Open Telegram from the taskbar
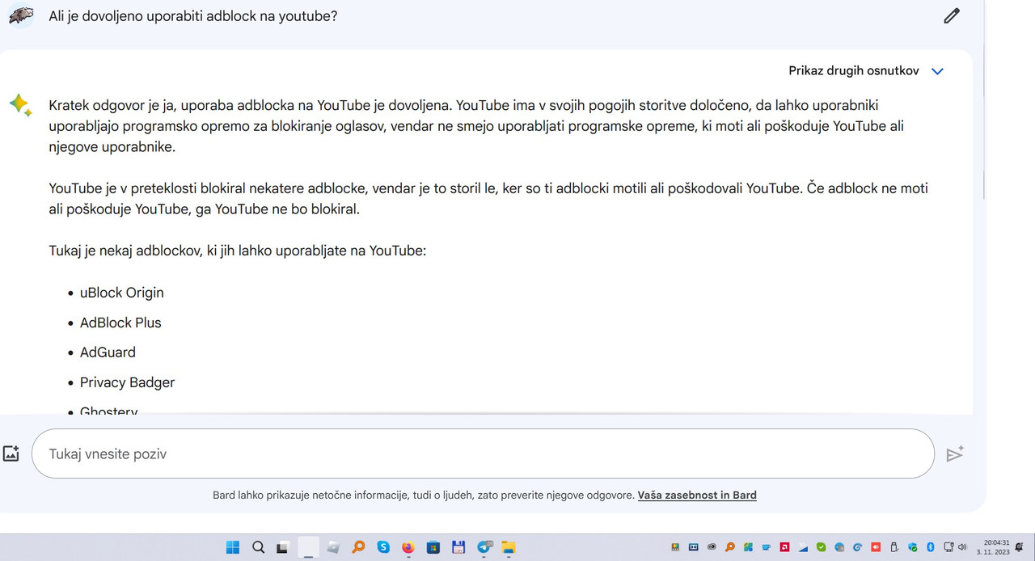Viewport: 1035px width, 561px height. point(484,547)
